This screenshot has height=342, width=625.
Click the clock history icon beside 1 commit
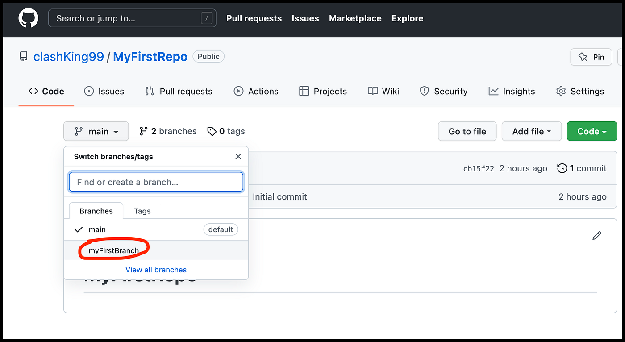[562, 168]
